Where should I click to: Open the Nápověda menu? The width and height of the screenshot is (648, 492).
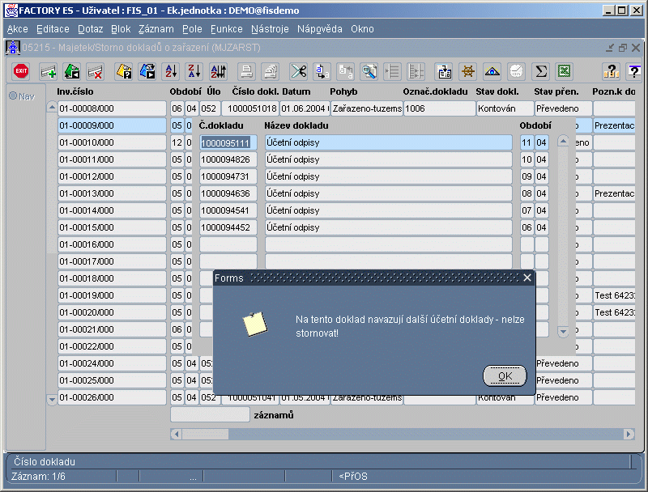pos(319,29)
